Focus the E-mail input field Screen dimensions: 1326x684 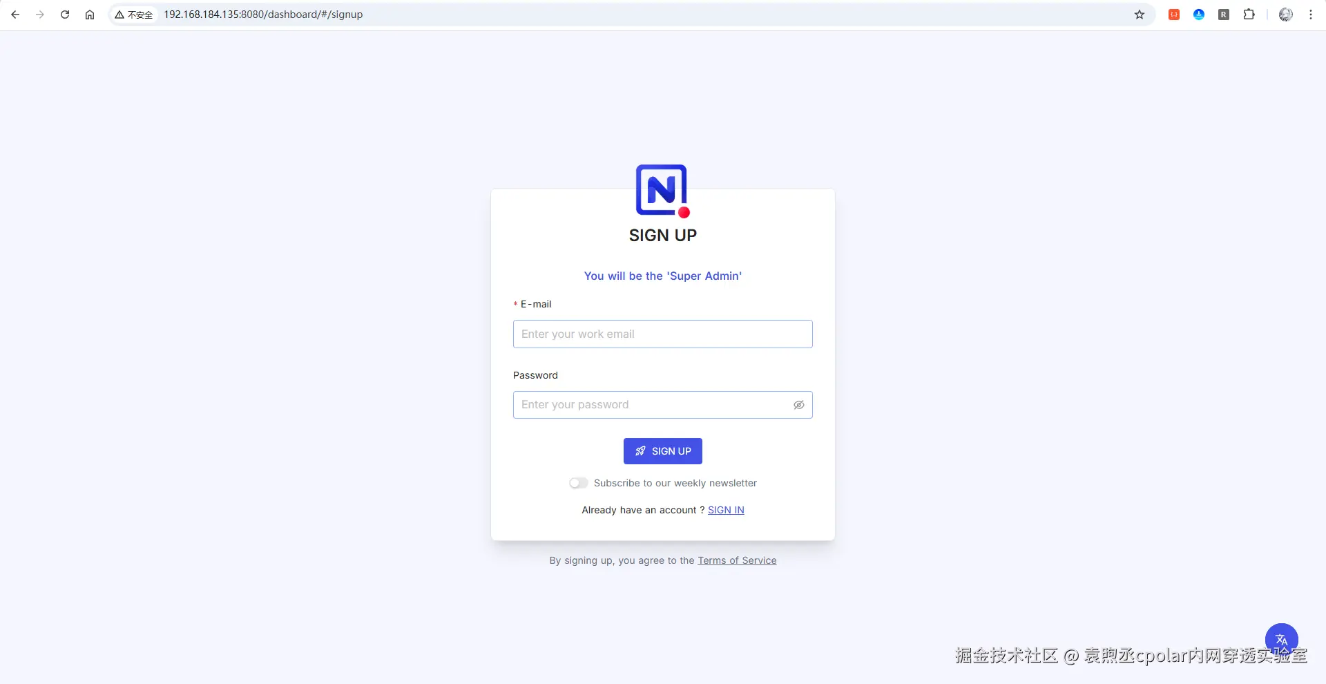click(x=663, y=334)
